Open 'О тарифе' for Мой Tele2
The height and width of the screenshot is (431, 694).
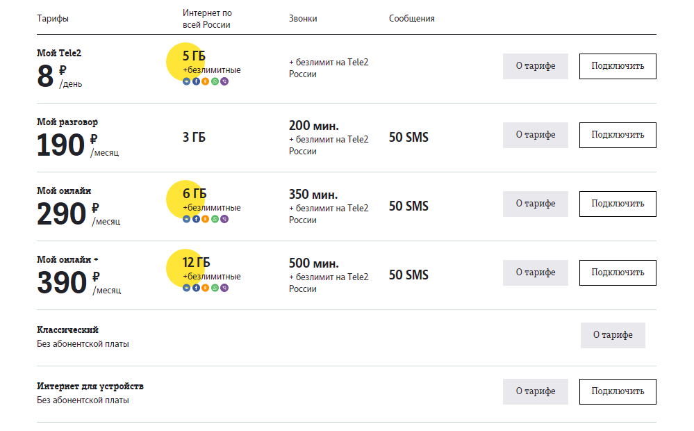click(535, 66)
